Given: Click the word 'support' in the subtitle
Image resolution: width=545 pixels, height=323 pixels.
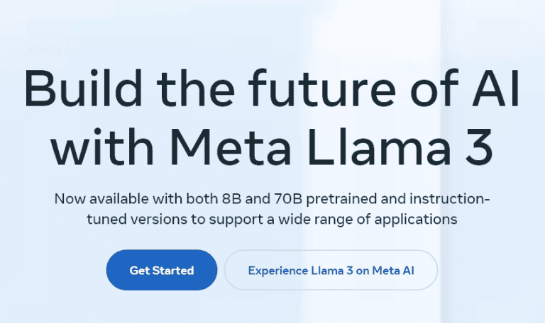Looking at the screenshot, I should 236,220.
